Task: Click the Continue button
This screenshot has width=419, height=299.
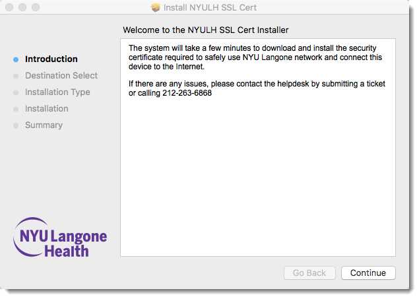Action: [368, 273]
